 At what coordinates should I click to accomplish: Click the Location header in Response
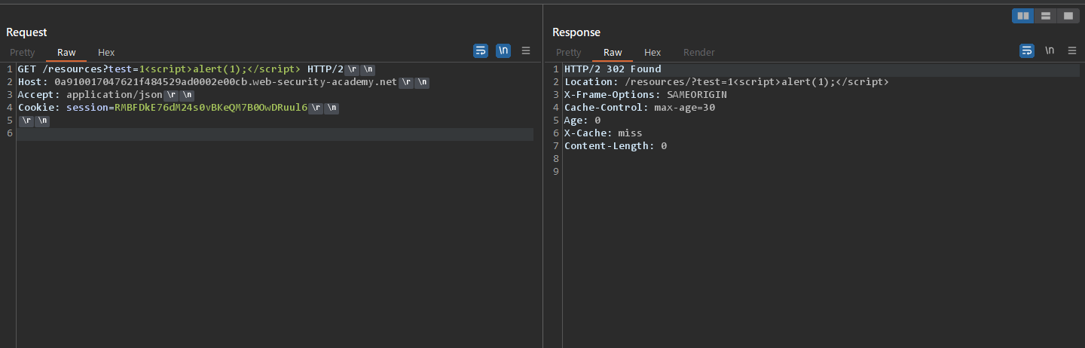click(x=726, y=82)
